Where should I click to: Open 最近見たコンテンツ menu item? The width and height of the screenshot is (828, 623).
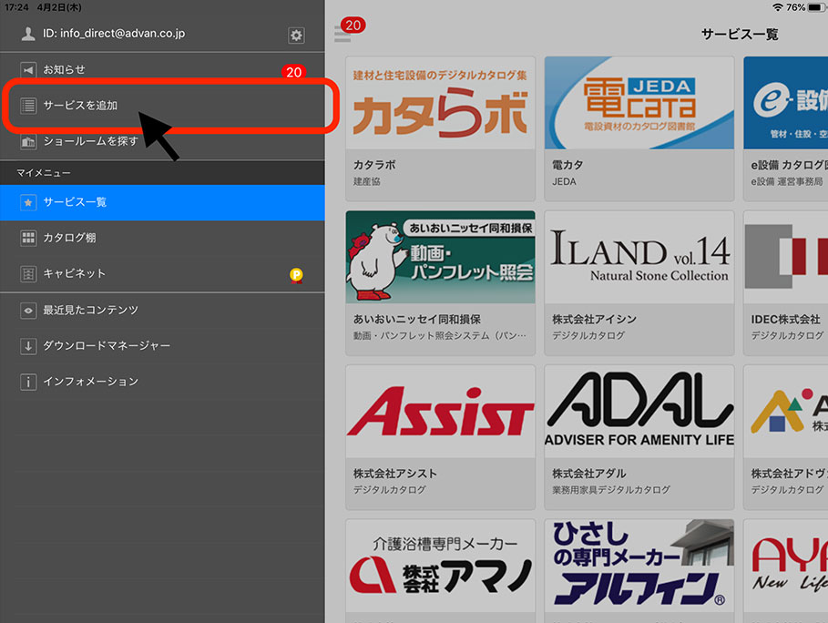(163, 311)
